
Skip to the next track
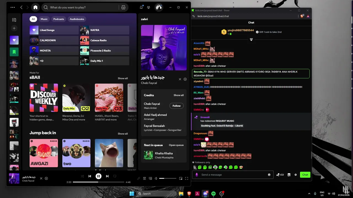click(x=107, y=176)
